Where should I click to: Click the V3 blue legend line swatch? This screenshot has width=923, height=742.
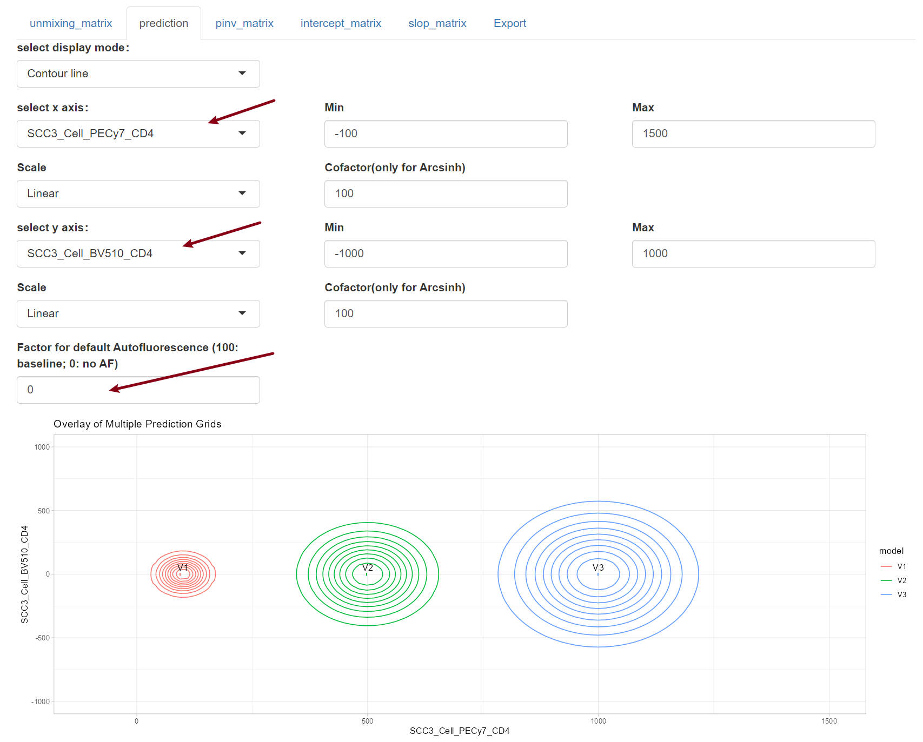[x=886, y=594]
